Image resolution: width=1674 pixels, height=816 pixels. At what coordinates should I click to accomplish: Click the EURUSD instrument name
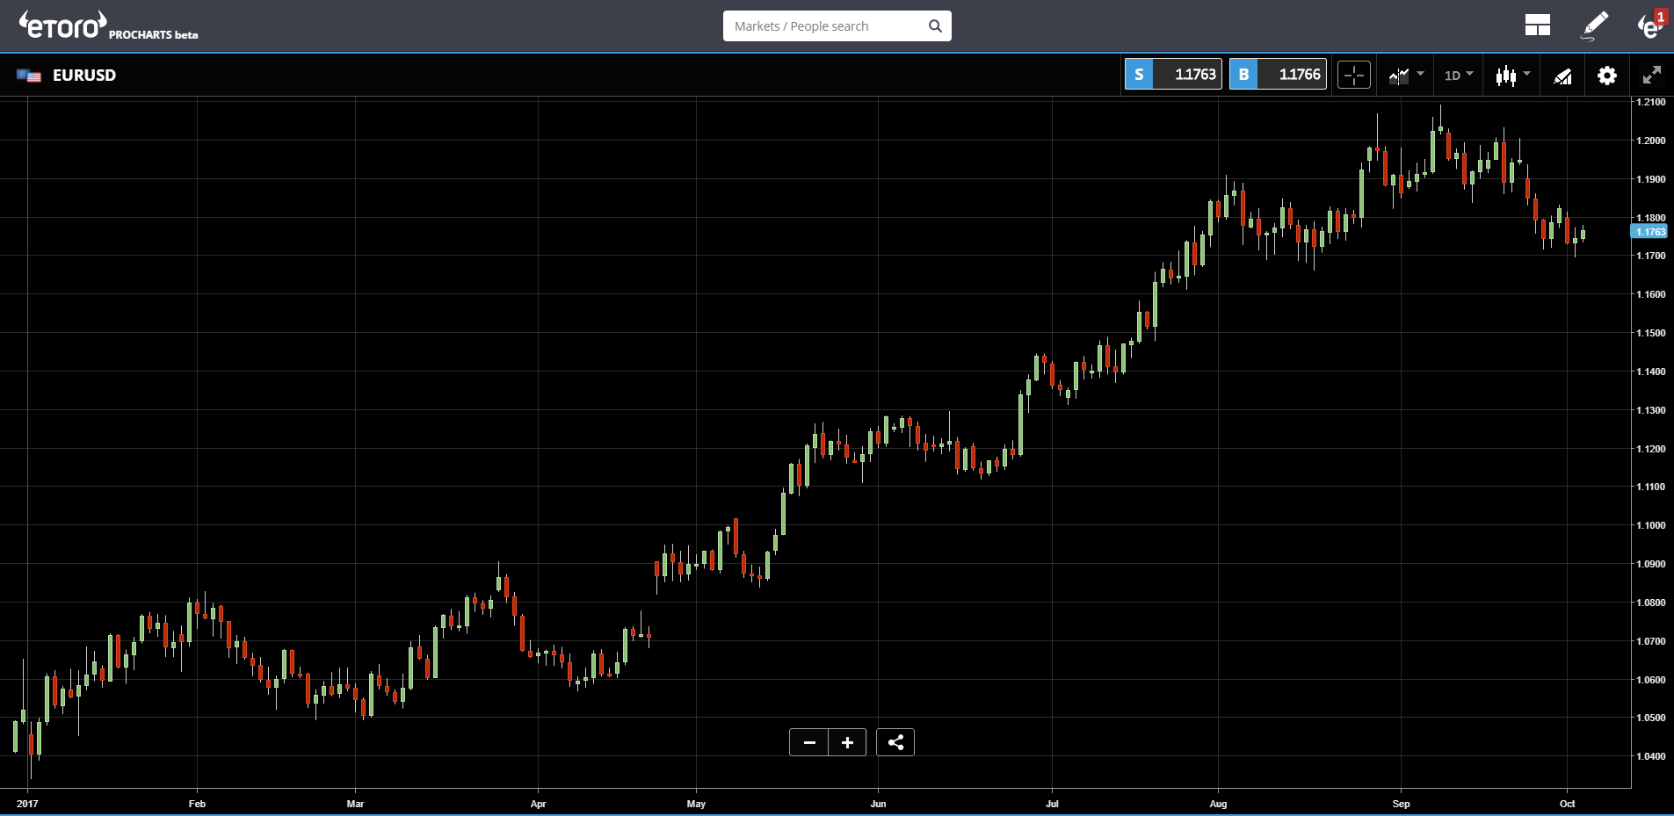tap(84, 76)
